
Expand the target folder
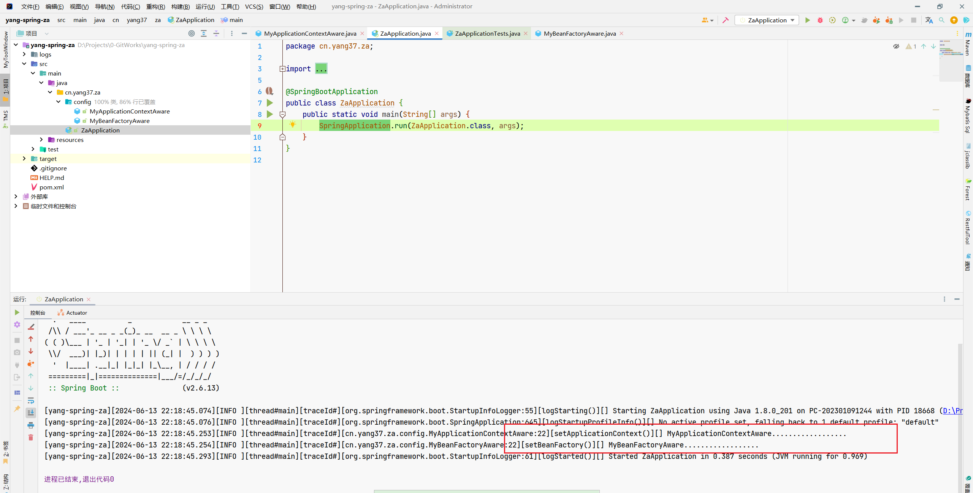coord(24,159)
